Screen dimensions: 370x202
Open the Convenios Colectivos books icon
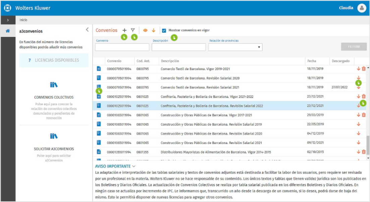pos(54,85)
